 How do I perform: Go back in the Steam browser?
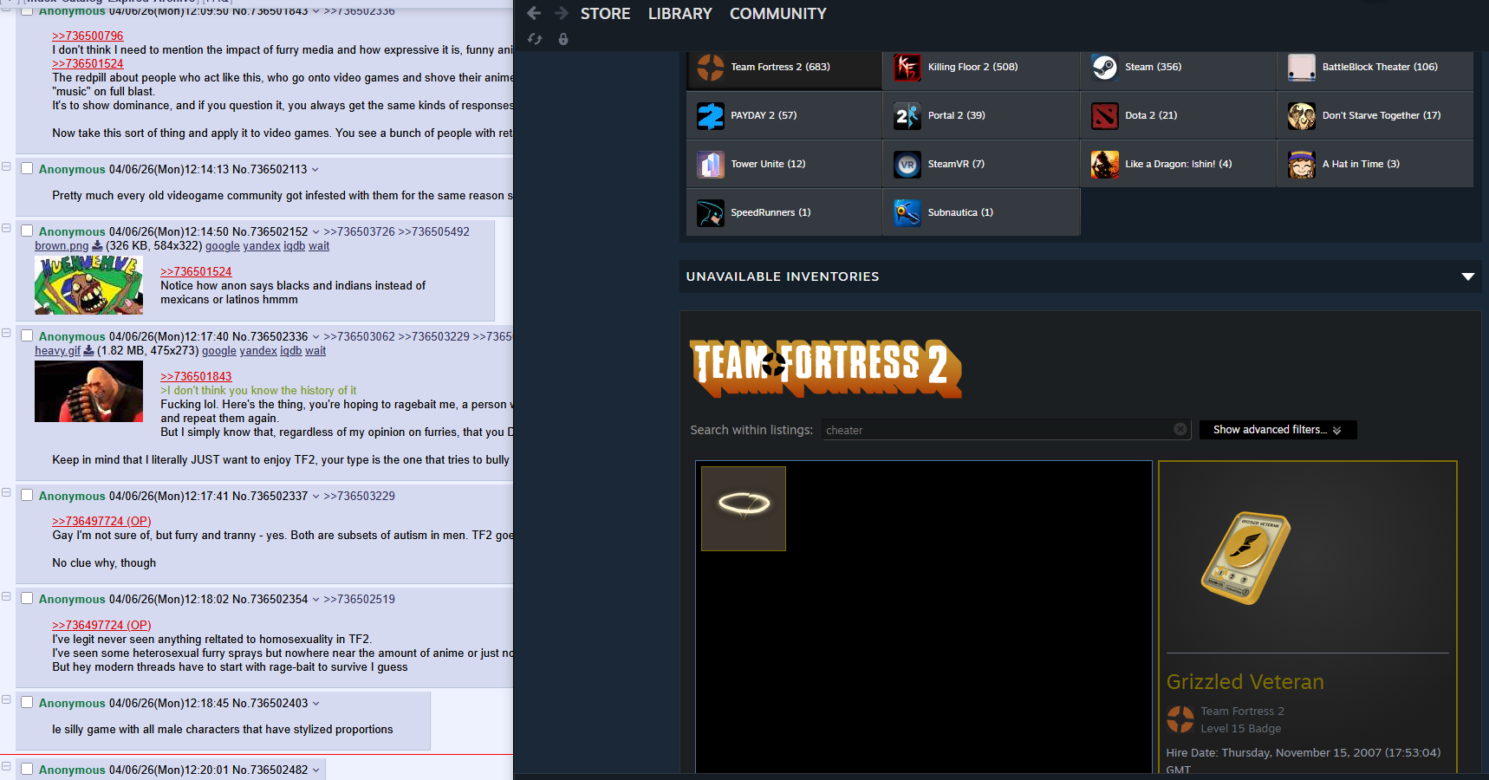point(534,13)
